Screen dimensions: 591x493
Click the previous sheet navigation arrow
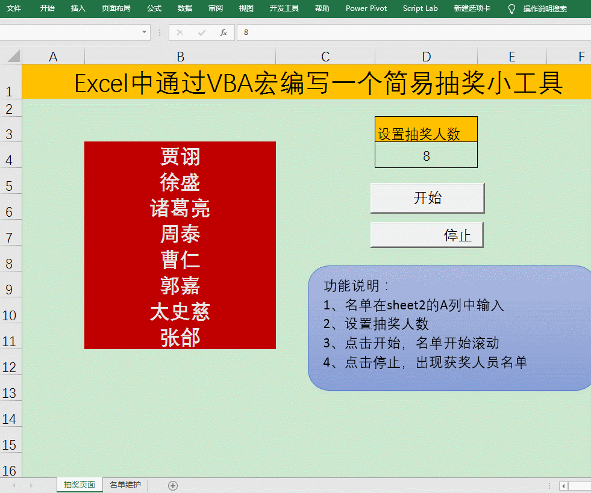tap(14, 485)
